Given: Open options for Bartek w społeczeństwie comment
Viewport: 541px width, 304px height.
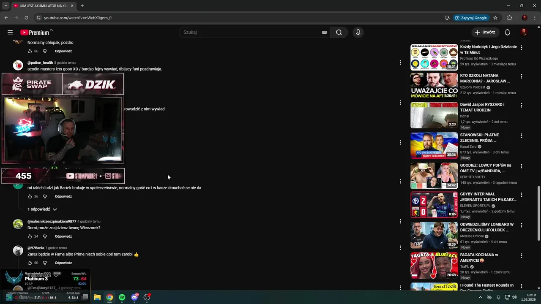Looking at the screenshot, I should coord(400,181).
